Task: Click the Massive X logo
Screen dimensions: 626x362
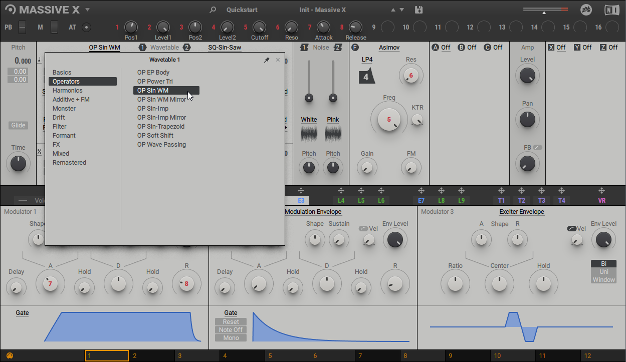Action: pos(43,10)
